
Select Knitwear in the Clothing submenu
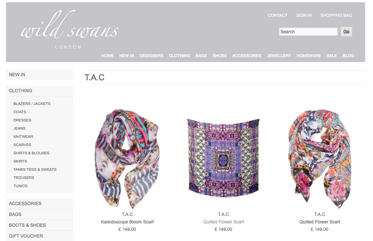click(23, 137)
